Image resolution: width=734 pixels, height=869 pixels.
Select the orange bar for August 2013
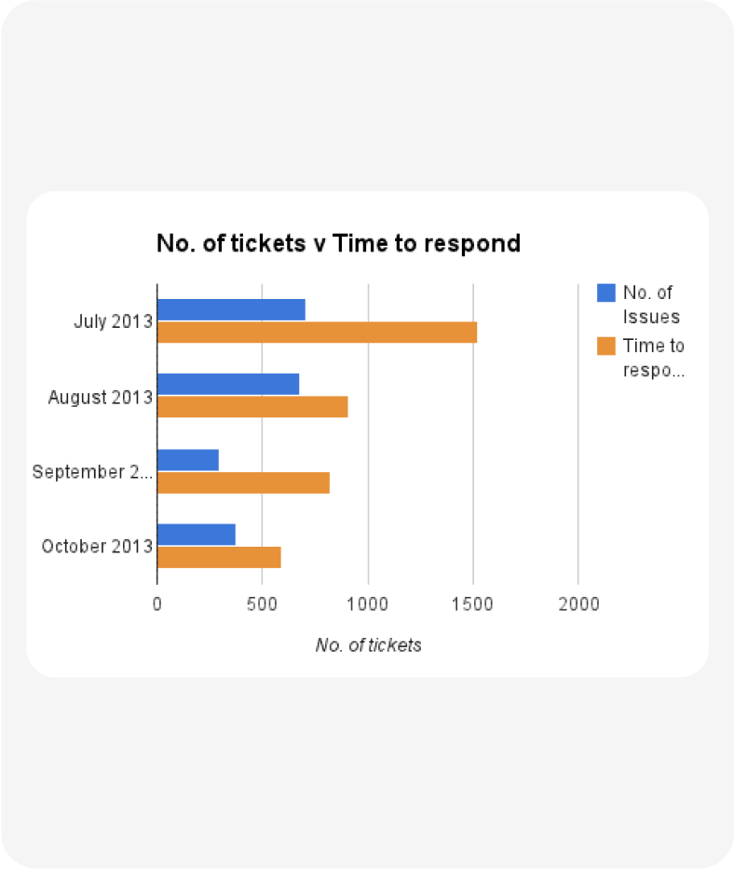[252, 406]
